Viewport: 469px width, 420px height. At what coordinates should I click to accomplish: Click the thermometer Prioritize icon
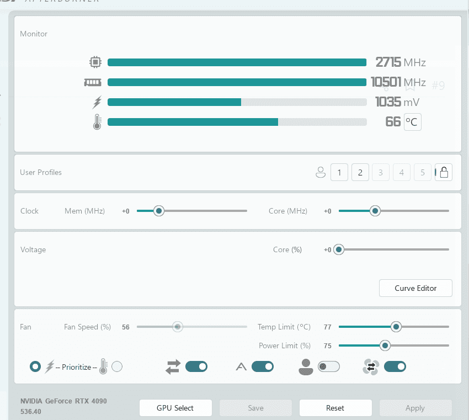[103, 366]
